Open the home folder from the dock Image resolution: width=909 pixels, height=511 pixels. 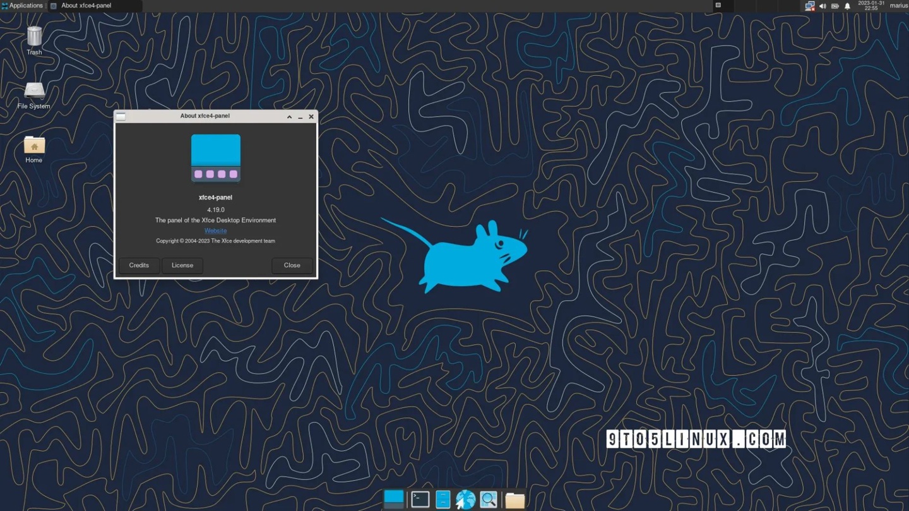514,499
